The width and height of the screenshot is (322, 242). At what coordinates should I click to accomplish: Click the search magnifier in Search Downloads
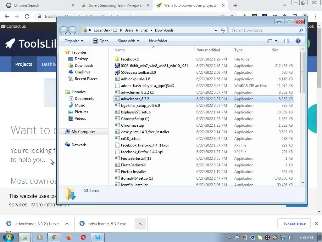[x=301, y=31]
